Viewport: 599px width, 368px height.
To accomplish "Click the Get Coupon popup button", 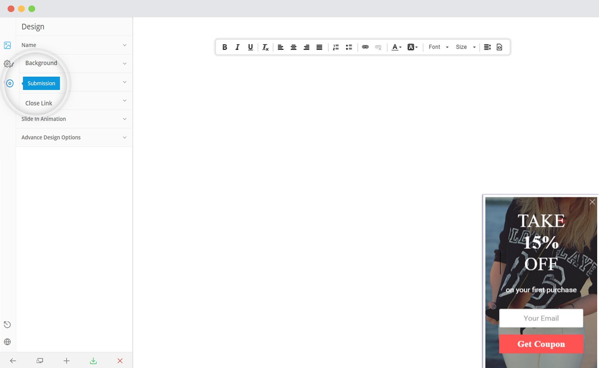I will pos(541,344).
